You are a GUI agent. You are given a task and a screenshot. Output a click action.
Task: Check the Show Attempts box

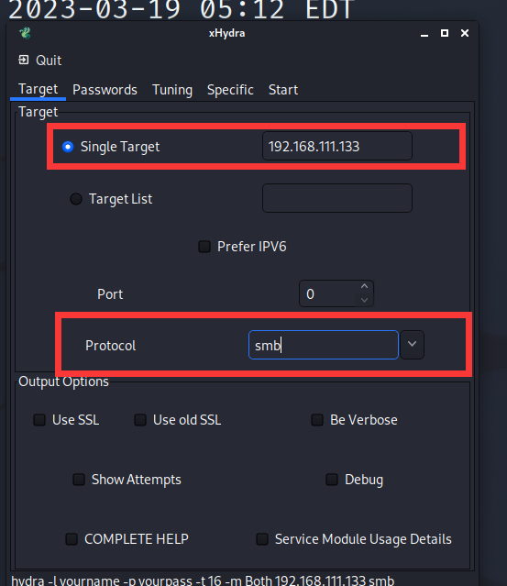pos(79,480)
